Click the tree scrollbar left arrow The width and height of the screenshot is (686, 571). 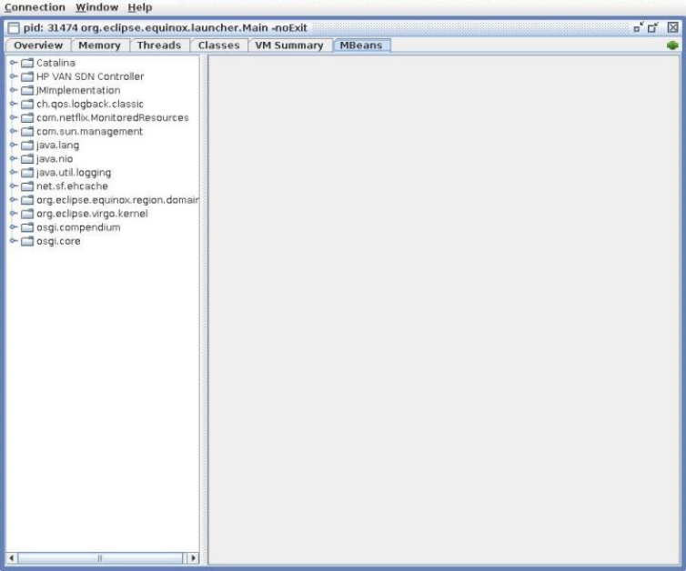12,558
